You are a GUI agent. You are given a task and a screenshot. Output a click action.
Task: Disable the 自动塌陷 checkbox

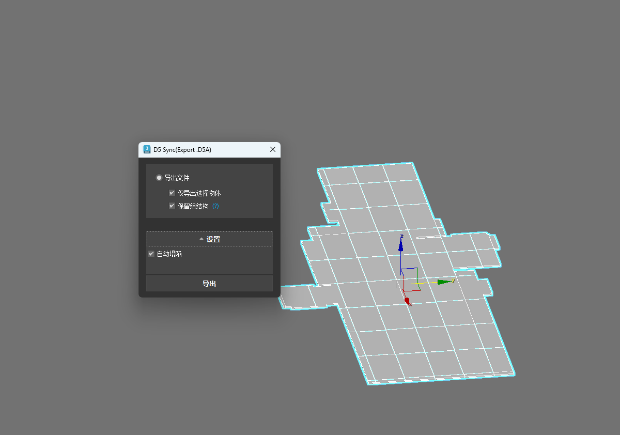coord(151,254)
